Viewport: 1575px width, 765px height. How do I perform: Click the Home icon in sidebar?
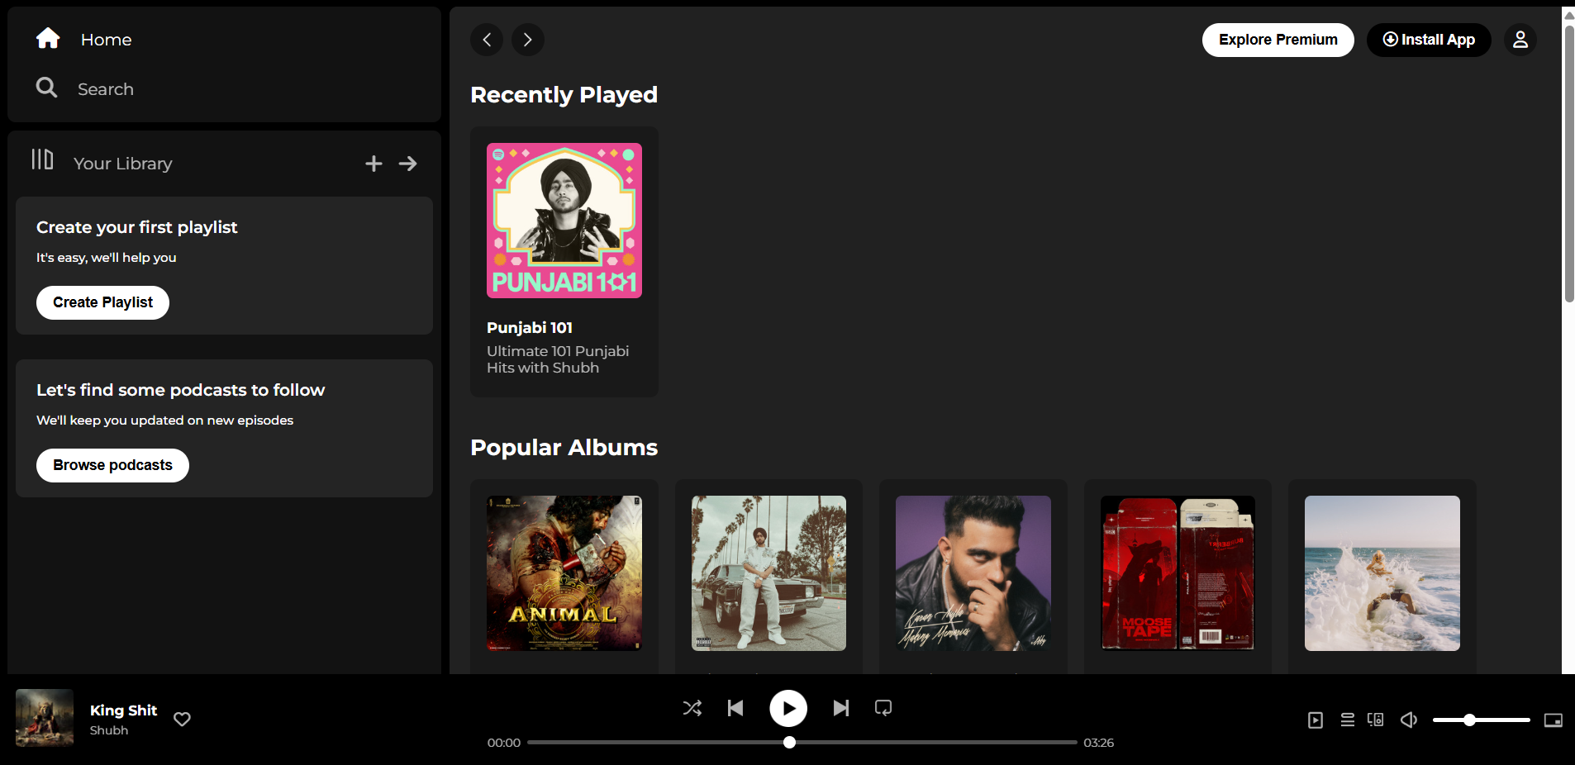point(48,38)
